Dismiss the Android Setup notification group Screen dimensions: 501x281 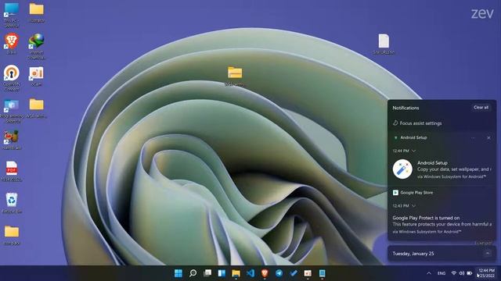[x=488, y=137]
